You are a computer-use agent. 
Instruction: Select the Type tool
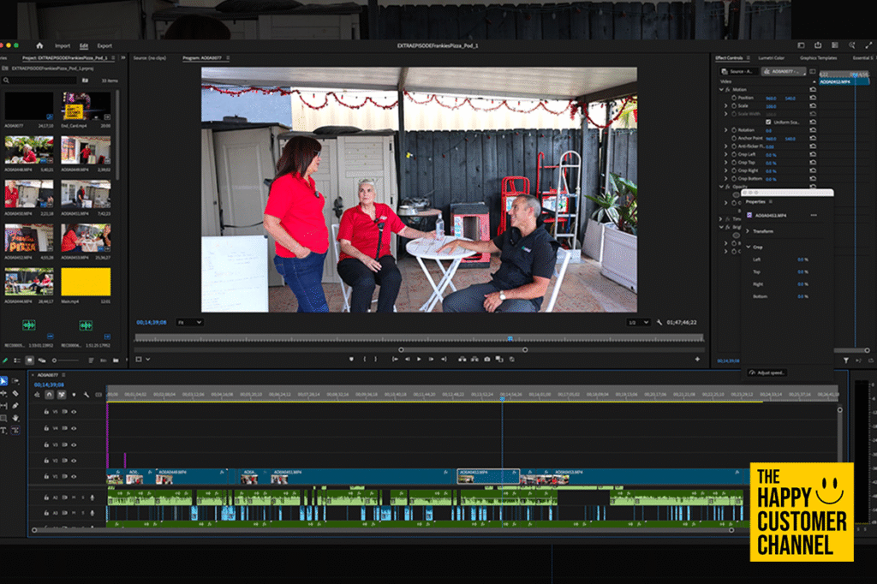pyautogui.click(x=4, y=430)
